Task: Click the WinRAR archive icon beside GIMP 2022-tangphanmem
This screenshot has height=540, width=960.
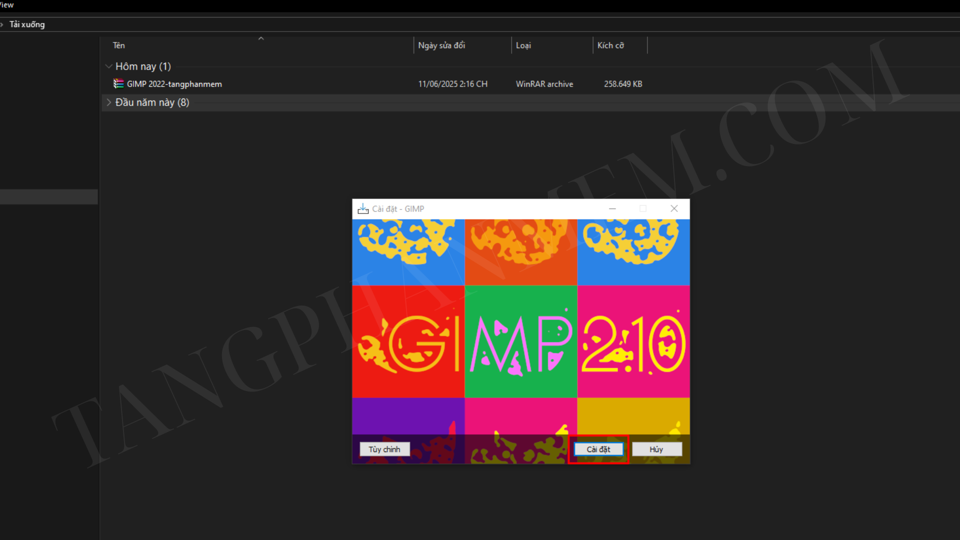Action: 118,84
